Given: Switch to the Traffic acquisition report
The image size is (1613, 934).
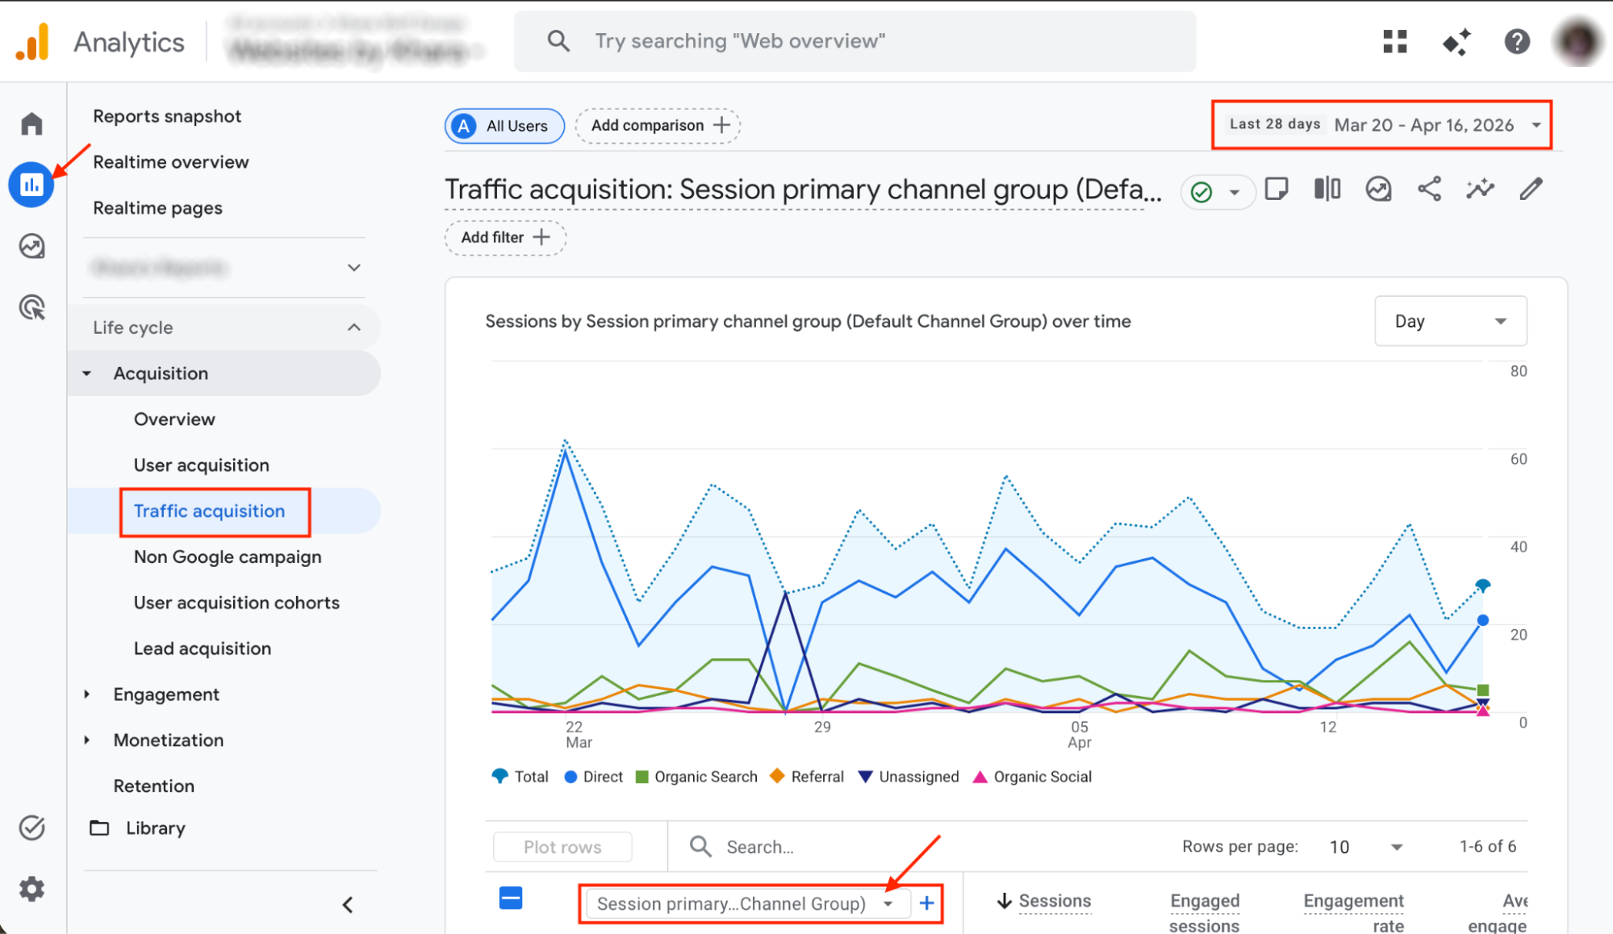Looking at the screenshot, I should click(x=208, y=511).
